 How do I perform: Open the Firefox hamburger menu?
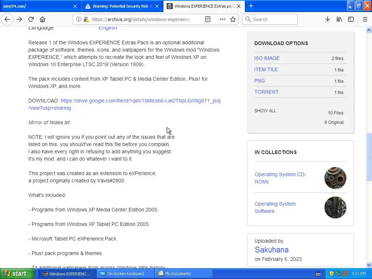pyautogui.click(x=365, y=19)
